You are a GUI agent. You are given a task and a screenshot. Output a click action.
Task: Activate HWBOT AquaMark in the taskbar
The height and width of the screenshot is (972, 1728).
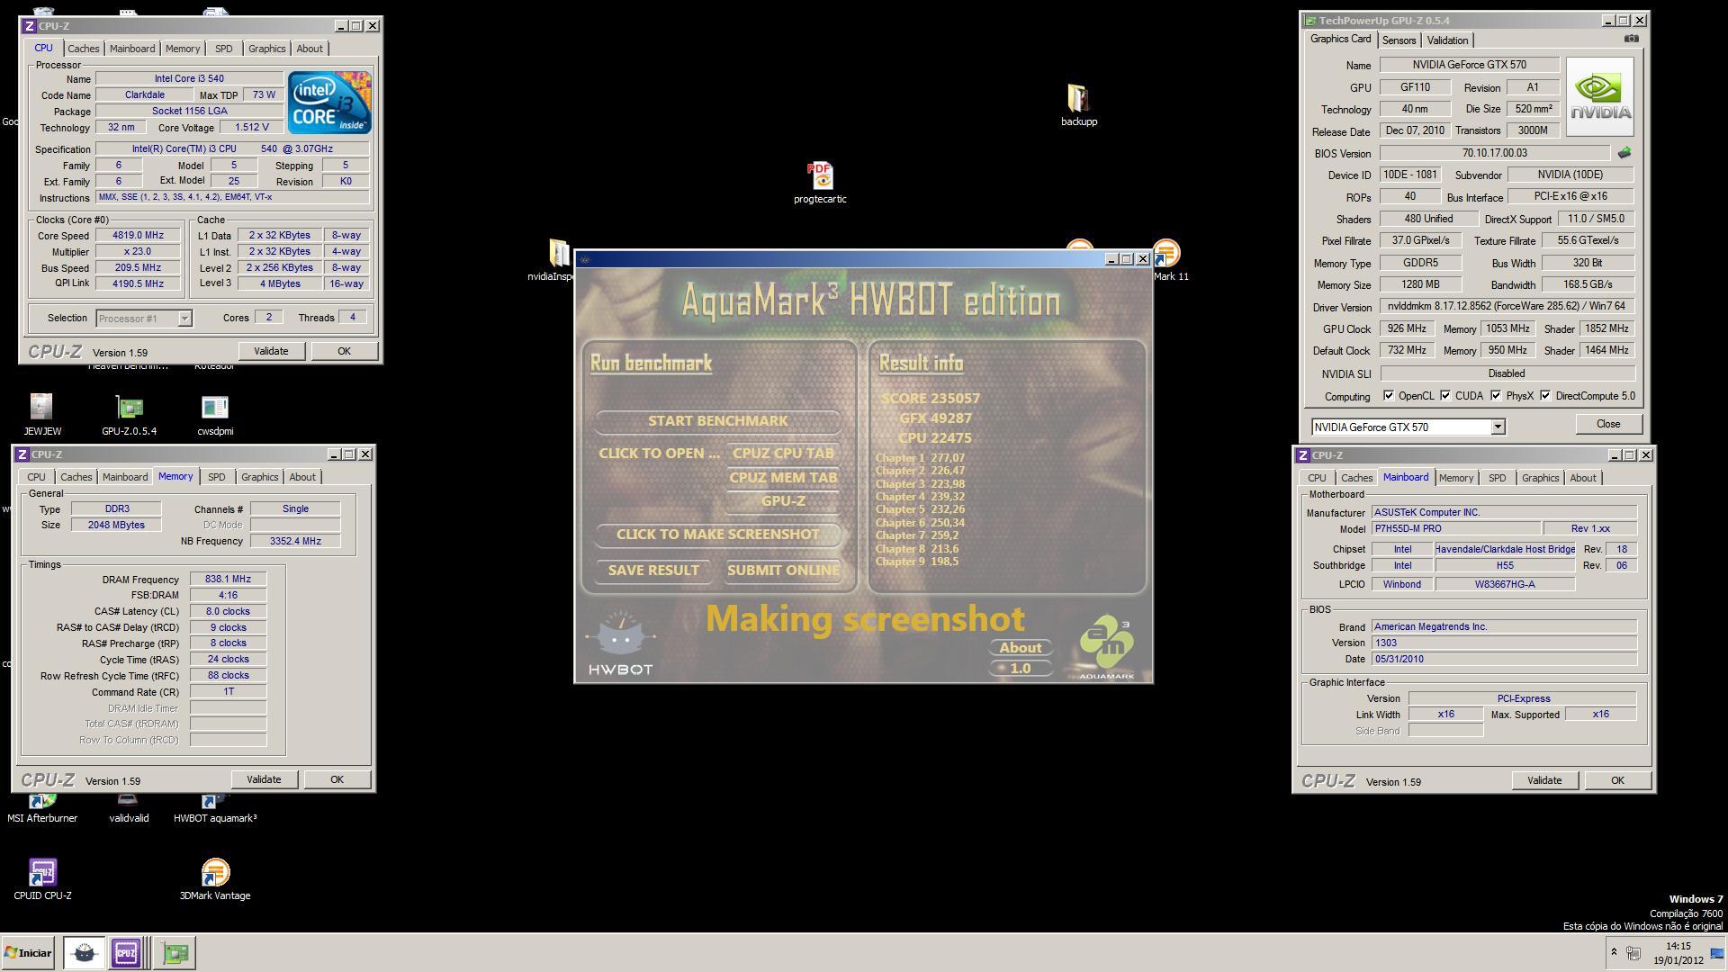click(84, 952)
